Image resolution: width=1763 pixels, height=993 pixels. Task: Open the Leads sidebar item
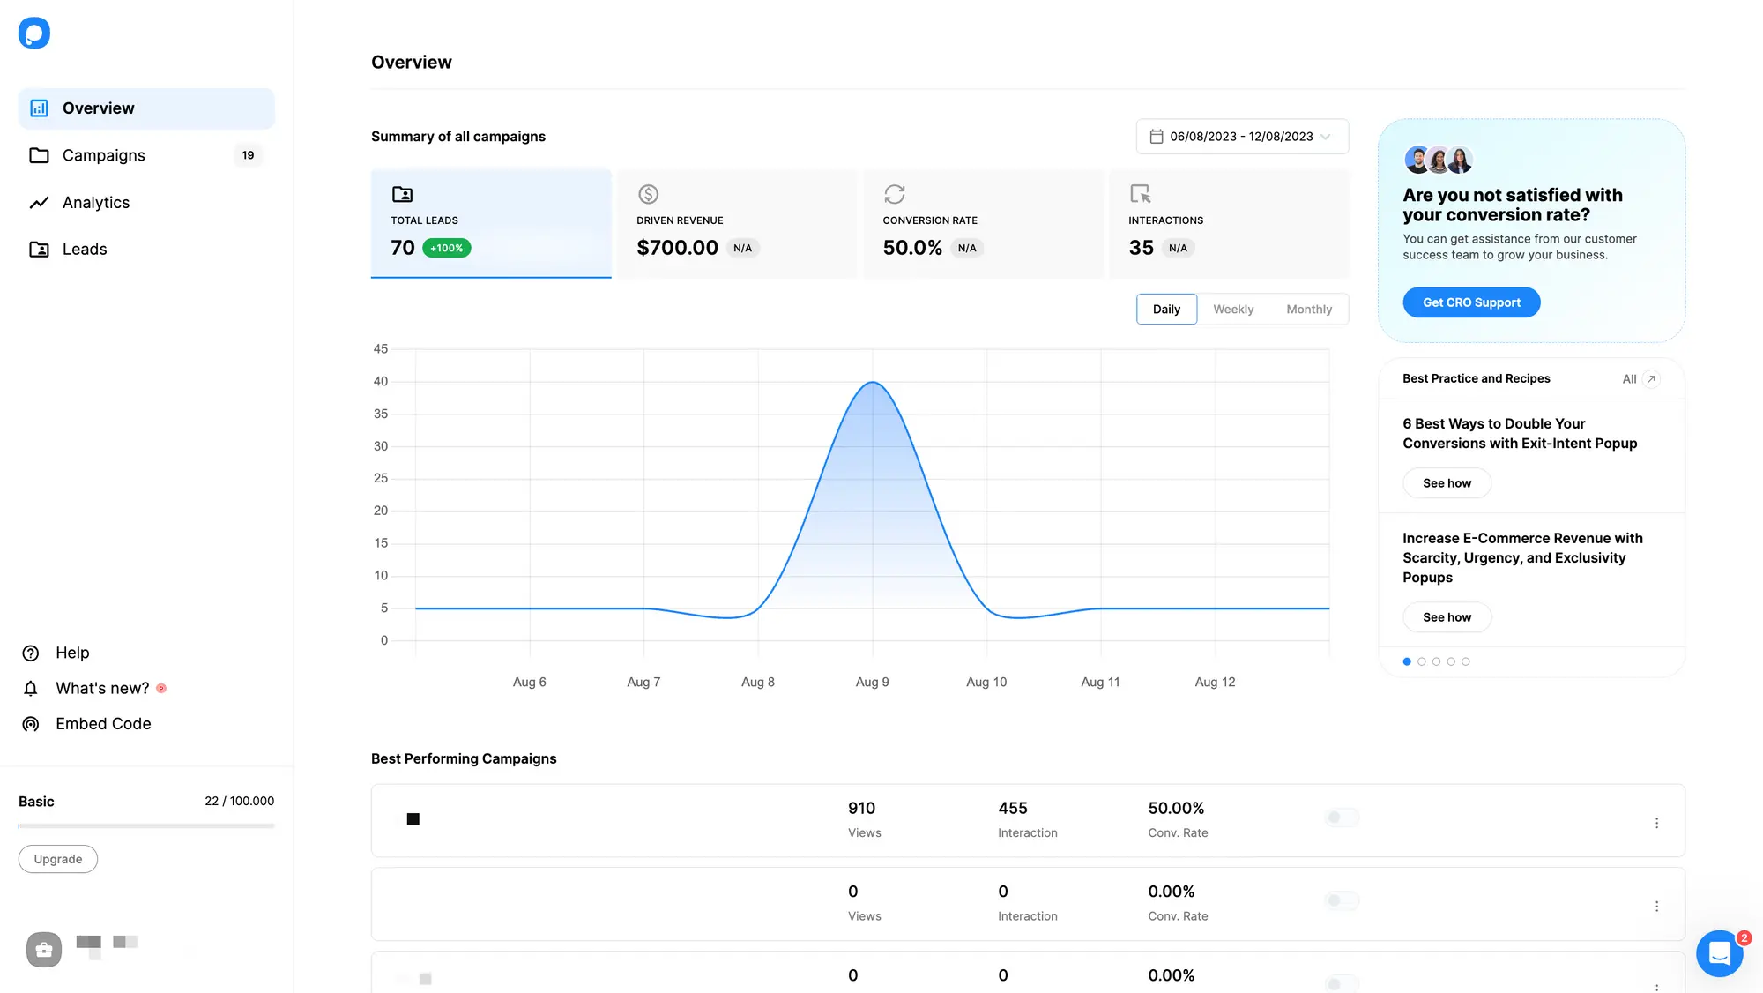85,250
